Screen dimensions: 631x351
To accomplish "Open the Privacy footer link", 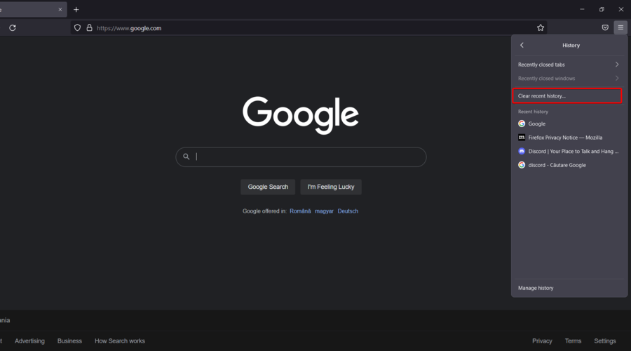I will tap(542, 341).
